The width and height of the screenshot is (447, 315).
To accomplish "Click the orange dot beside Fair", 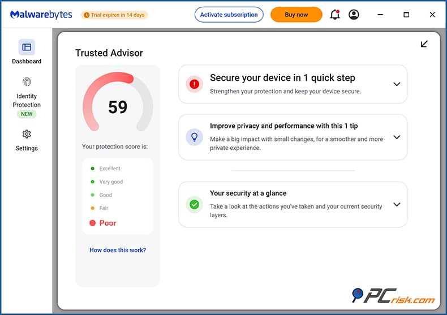I will click(x=92, y=208).
